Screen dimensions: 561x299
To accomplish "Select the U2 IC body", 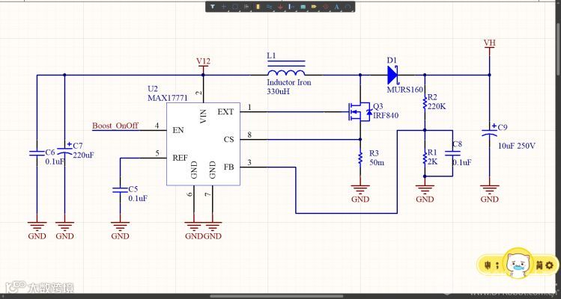I will pos(203,144).
